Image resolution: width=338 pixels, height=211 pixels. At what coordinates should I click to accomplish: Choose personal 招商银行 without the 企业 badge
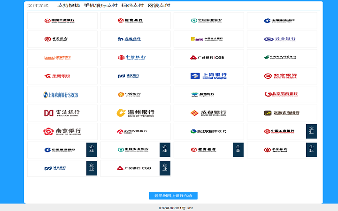point(135,21)
